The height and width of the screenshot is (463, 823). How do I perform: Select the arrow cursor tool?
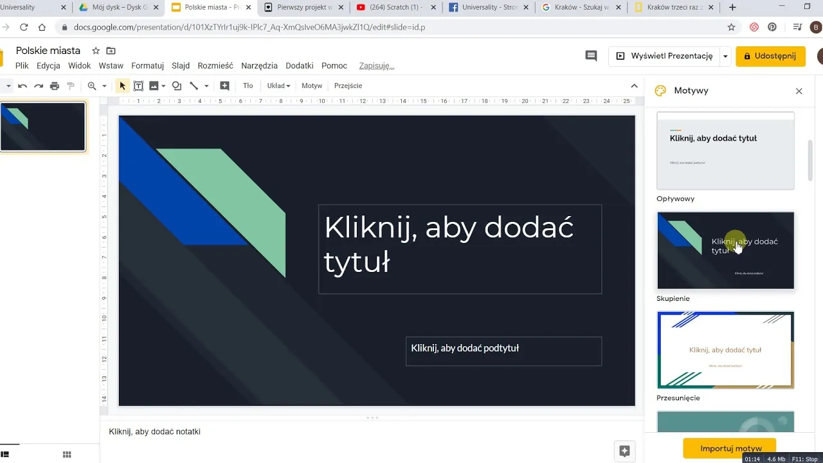(123, 86)
